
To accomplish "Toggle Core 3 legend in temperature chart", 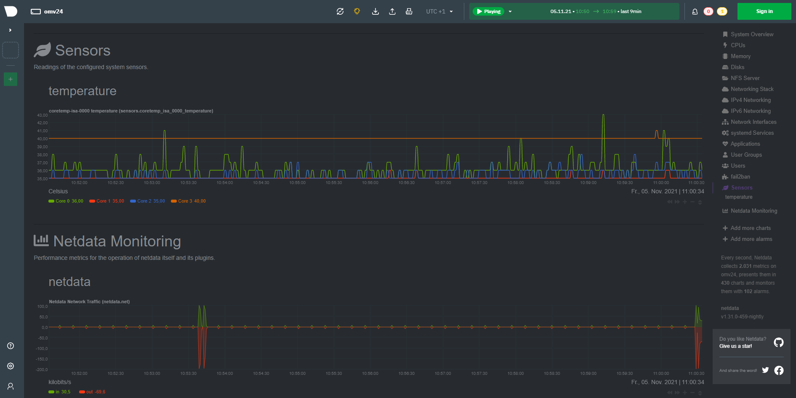I will pyautogui.click(x=189, y=201).
